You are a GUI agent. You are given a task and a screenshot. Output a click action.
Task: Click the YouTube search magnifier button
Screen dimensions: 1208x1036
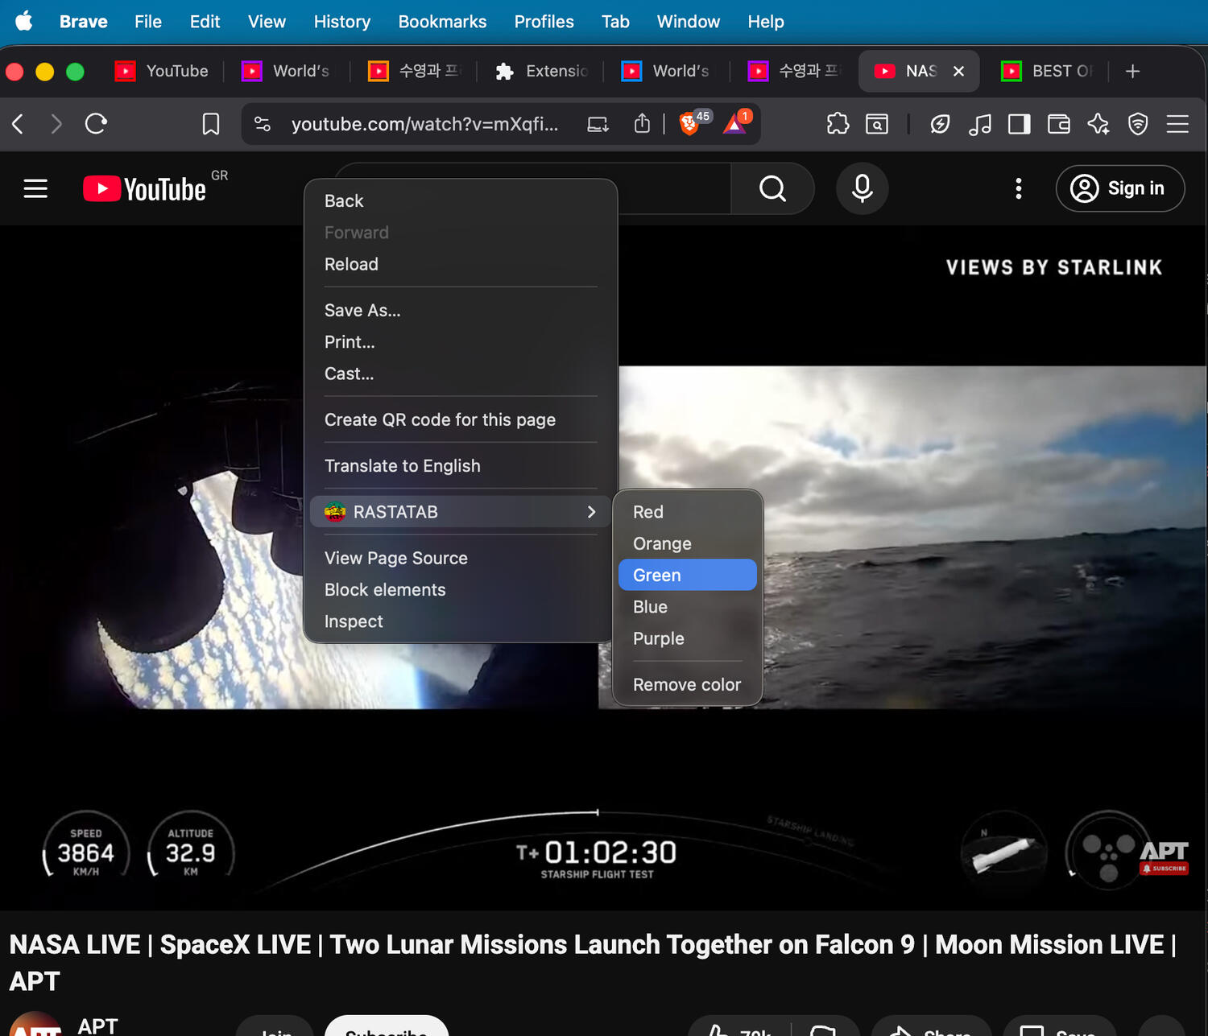[x=772, y=188]
